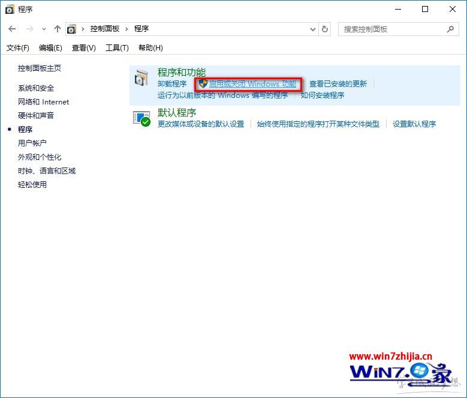Click the 默认程序 icon with checkmark

pos(141,118)
